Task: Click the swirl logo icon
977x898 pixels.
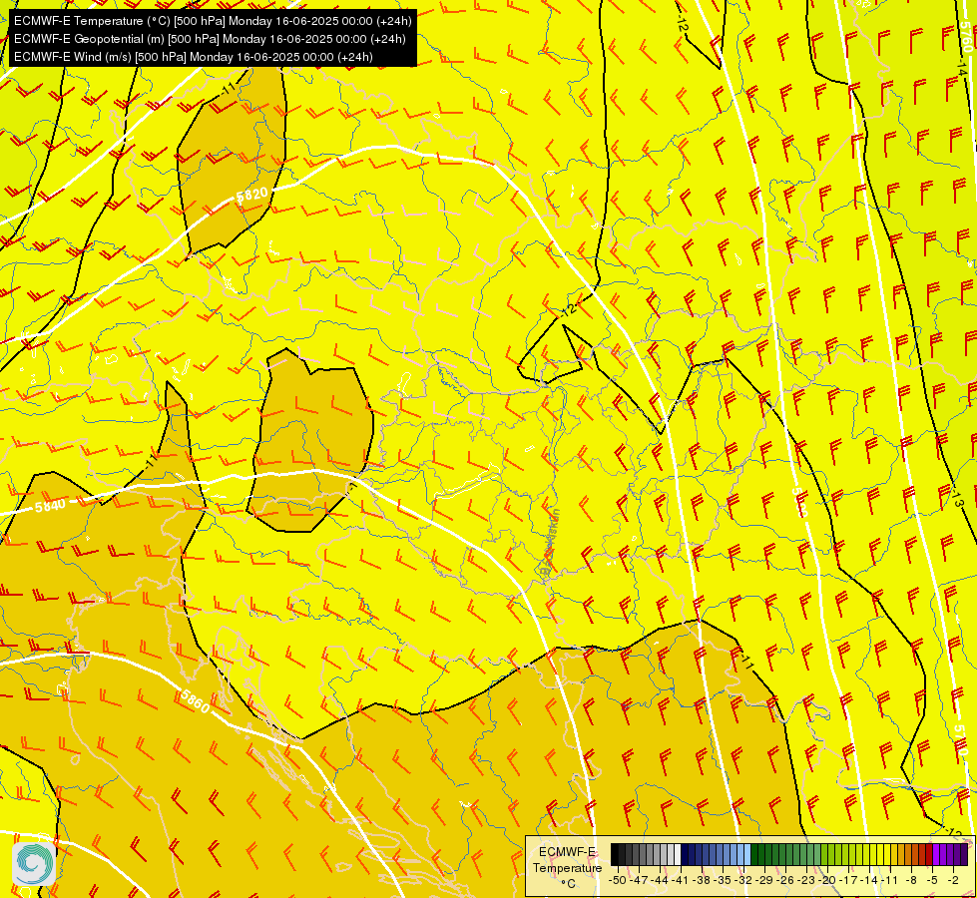Action: point(34,864)
